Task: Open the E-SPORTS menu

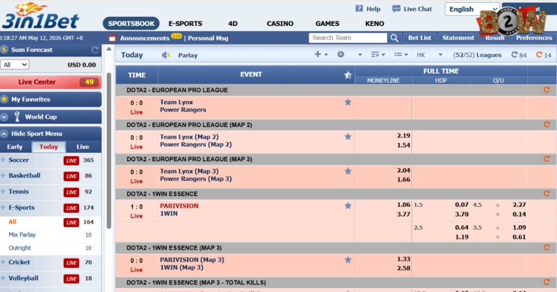Action: 185,24
